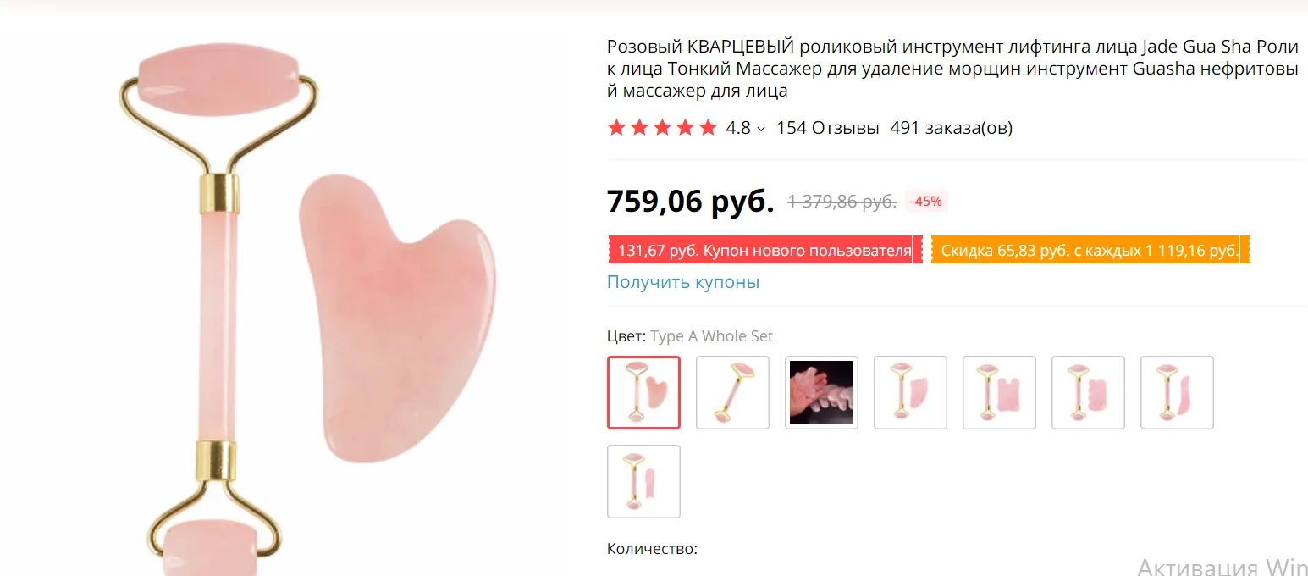The height and width of the screenshot is (576, 1308).
Task: Click the crossed-out 1 379,86 руб. price
Action: [842, 202]
